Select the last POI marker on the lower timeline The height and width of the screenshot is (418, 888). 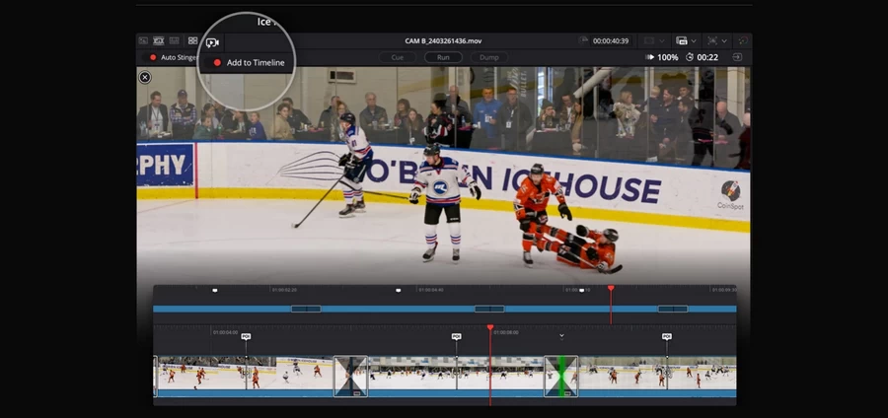coord(667,336)
